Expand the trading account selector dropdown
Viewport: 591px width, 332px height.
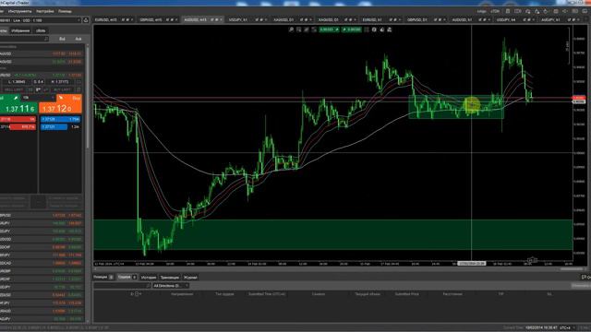[x=78, y=20]
